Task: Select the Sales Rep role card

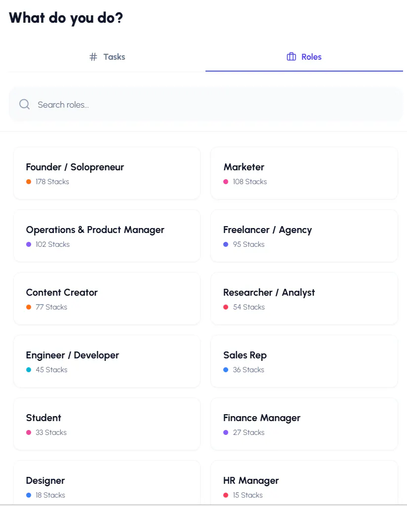Action: (304, 361)
